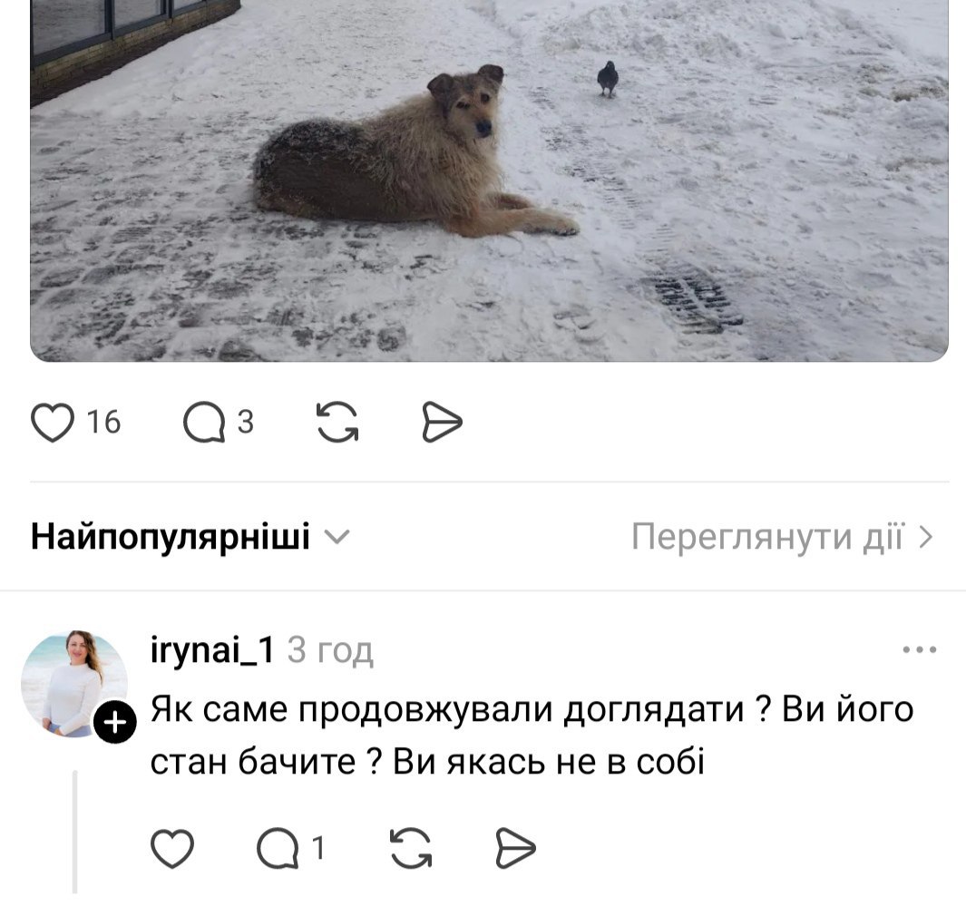
Task: Click the like count 16 under the post
Action: click(103, 422)
